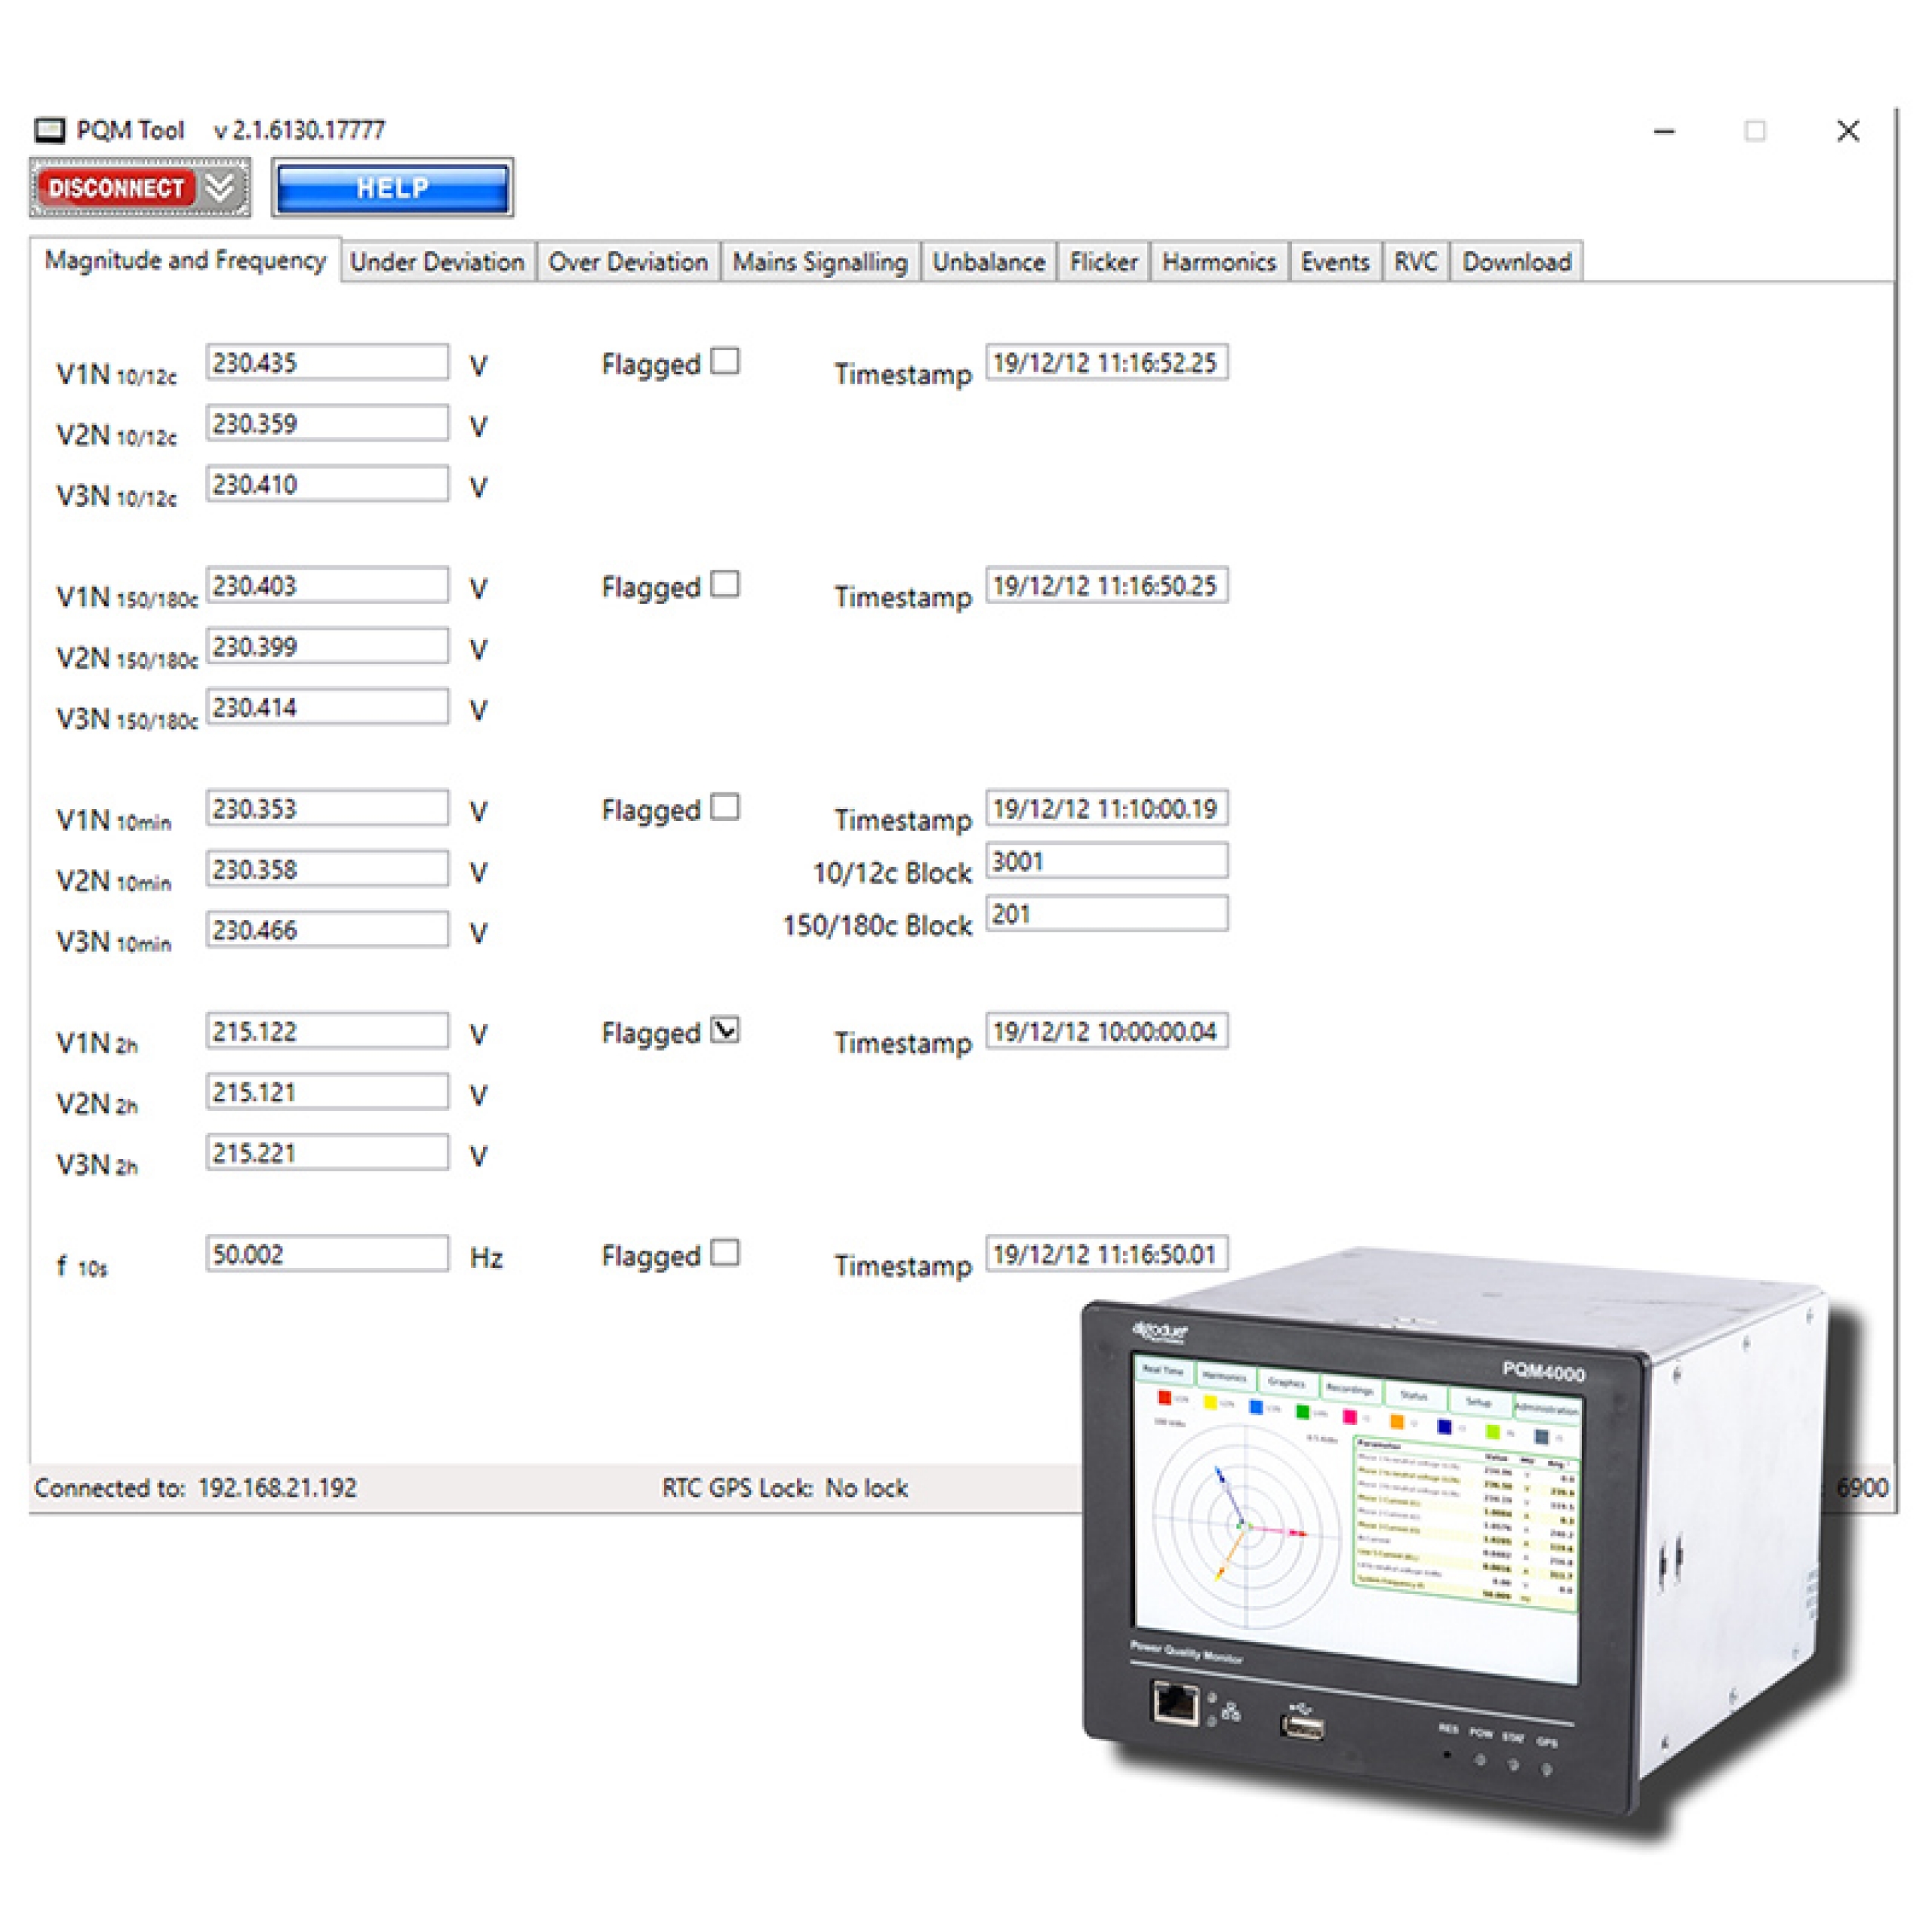Click the Timestamp field showing 19/12/12 10:00:00.04

click(x=1107, y=1030)
